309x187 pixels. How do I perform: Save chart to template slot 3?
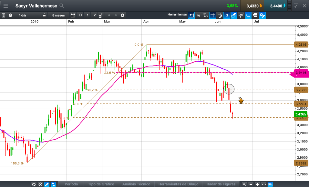pyautogui.click(x=100, y=15)
